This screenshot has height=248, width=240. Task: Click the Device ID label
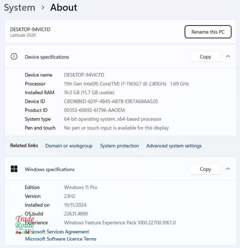pos(35,101)
